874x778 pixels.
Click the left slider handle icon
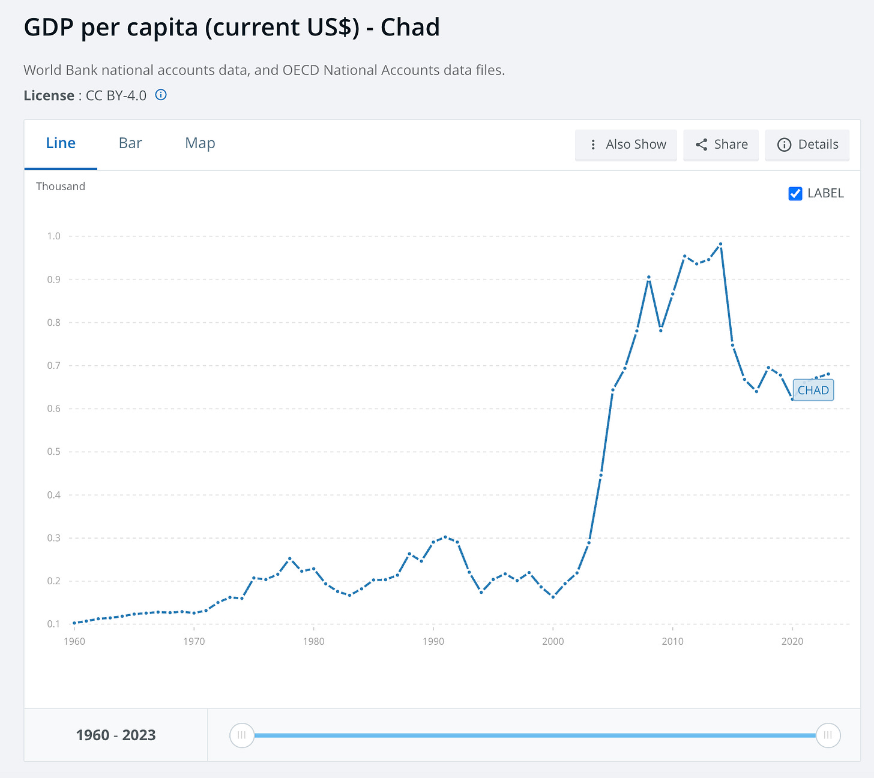coord(241,735)
